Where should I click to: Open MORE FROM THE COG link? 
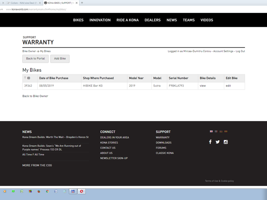37,165
